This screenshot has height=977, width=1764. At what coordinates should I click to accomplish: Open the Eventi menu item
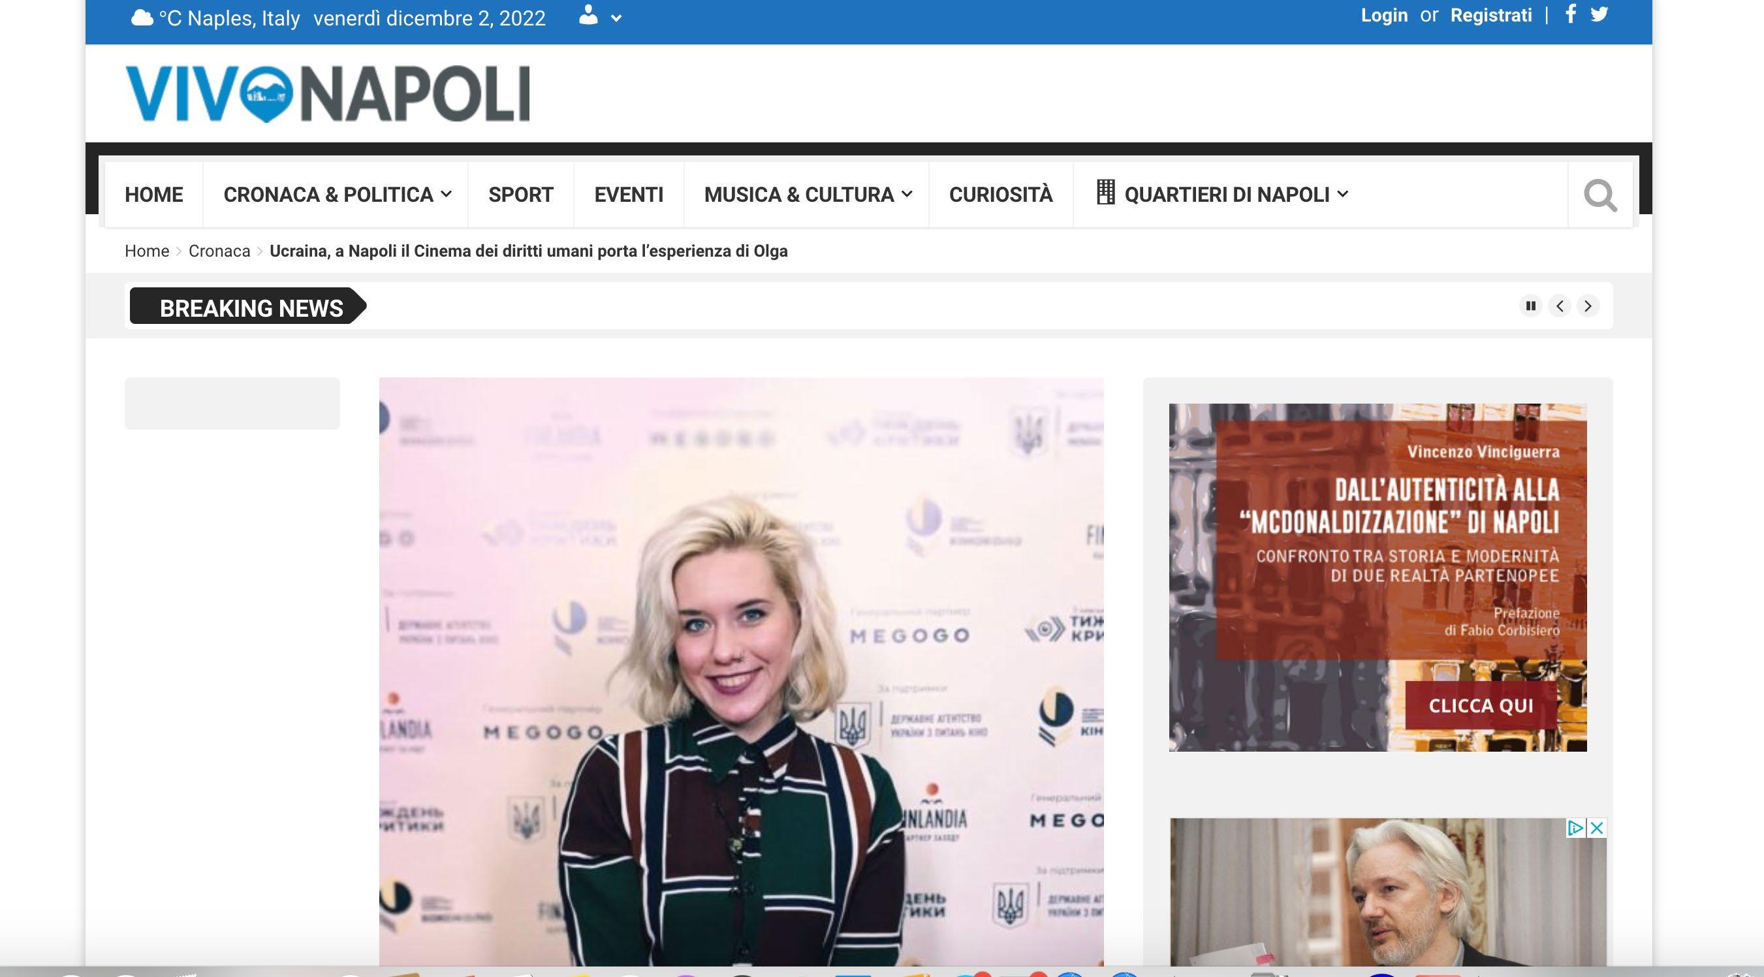tap(628, 195)
